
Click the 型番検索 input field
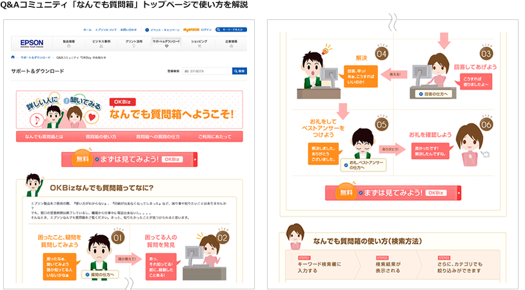point(207,72)
